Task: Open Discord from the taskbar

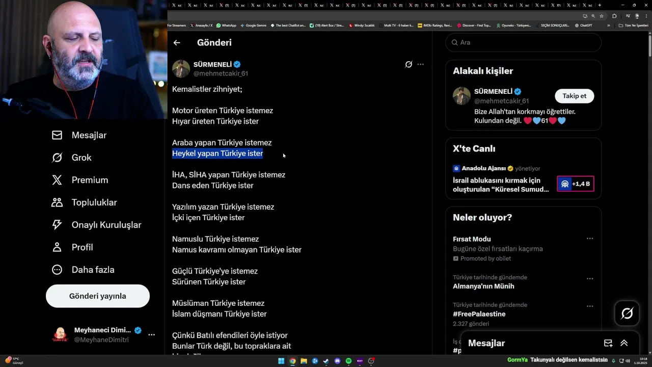Action: (337, 361)
